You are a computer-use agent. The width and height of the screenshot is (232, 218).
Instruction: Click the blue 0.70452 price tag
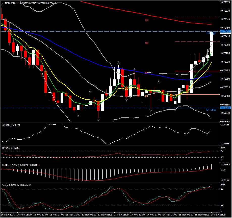click(225, 31)
